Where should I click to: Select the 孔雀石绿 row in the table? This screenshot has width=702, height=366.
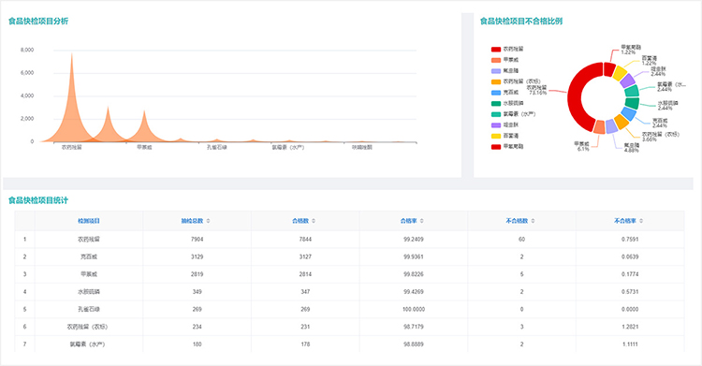(349, 309)
